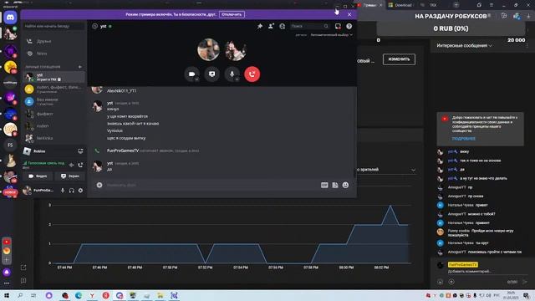This screenshot has width=535, height=301.
Task: Click the ИЗМЕНИТЬ button in the browser window
Action: pos(399,59)
